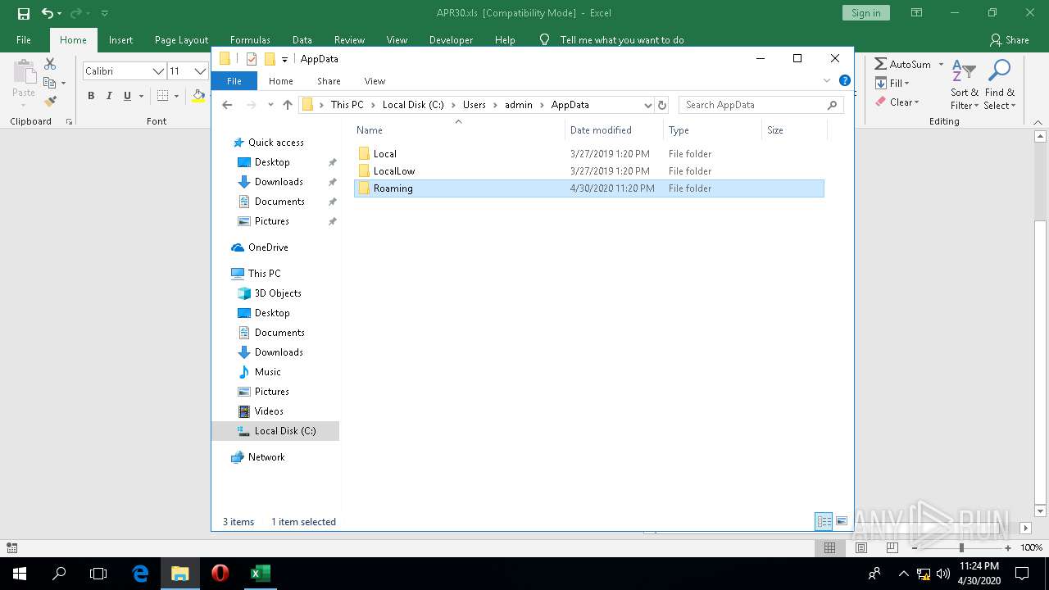
Task: Click the Search AppData field
Action: tap(761, 105)
